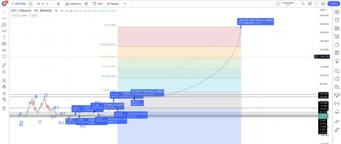This screenshot has width=341, height=144.
Task: Switch to the D daily timeframe
Action: click(x=43, y=4)
